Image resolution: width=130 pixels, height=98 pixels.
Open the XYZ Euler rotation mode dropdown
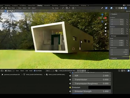(x=119, y=36)
